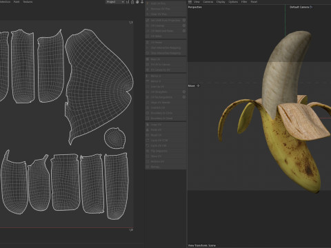Image resolution: width=331 pixels, height=248 pixels.
Task: Open the Display menu in 3D viewport
Action: (221, 2)
